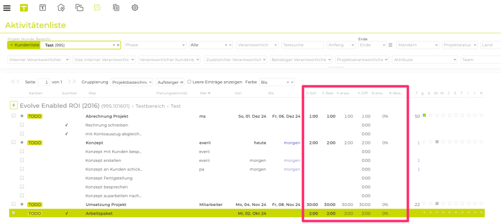The height and width of the screenshot is (224, 501).
Task: Open the stacked documents icon
Action: click(x=116, y=8)
